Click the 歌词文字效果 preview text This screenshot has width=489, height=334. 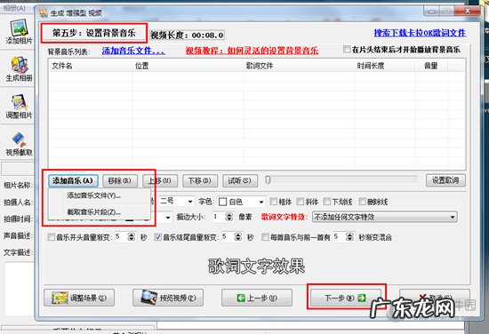[256, 266]
